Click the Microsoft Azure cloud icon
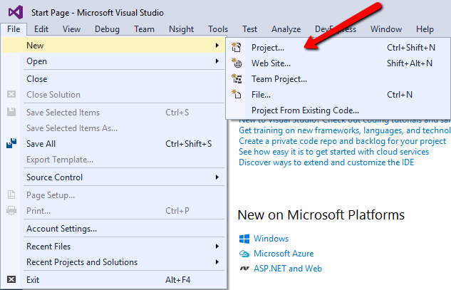Screen dimensions: 451x290 point(244,254)
